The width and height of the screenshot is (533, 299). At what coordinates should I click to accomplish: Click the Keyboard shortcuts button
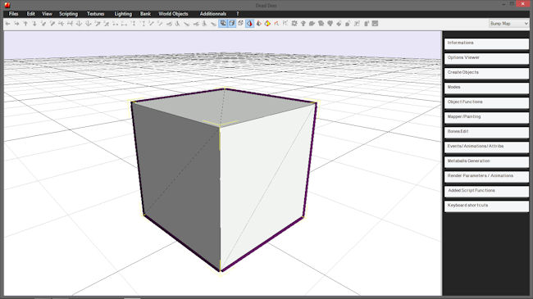(486, 206)
